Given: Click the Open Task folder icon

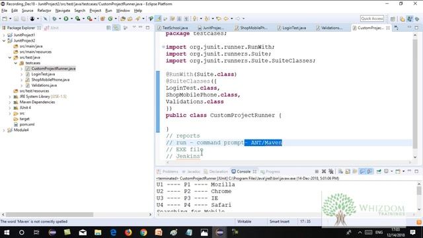Looking at the screenshot, I should pos(130,19).
